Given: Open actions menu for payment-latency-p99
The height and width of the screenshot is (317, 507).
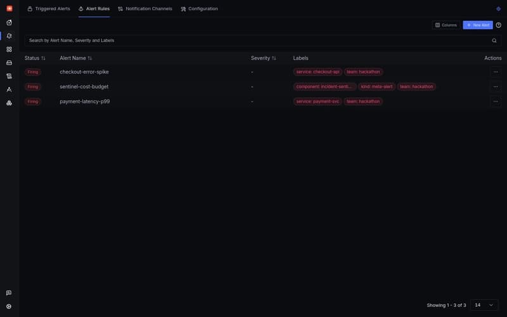Looking at the screenshot, I should 496,101.
